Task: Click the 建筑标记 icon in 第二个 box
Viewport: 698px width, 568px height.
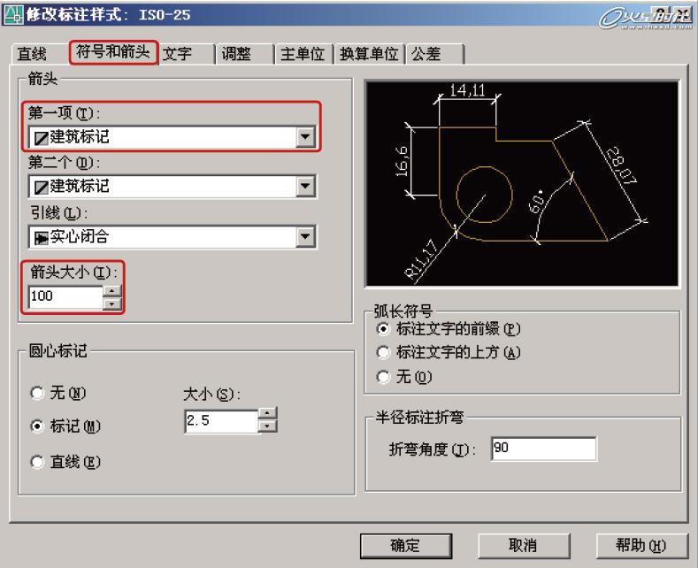Action: point(42,187)
